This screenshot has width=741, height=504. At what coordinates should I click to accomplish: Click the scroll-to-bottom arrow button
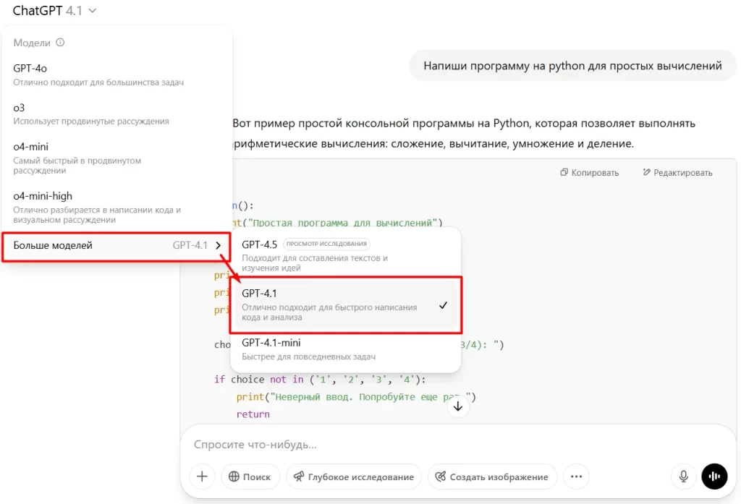point(458,406)
